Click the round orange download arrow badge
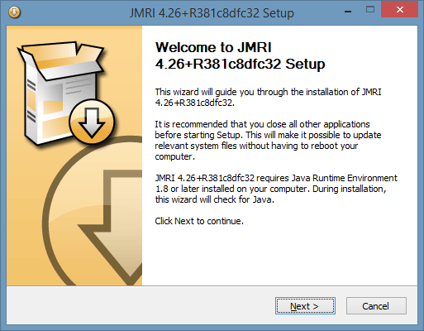Screen dimensions: 424x331 tap(92, 122)
